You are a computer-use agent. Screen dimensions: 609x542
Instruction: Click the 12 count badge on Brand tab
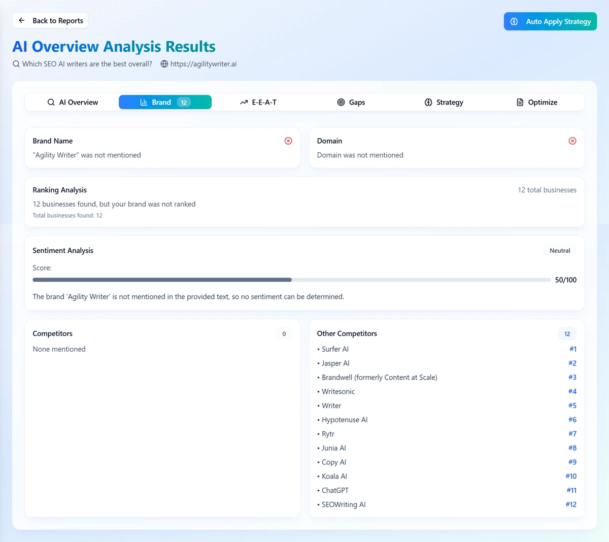(184, 102)
